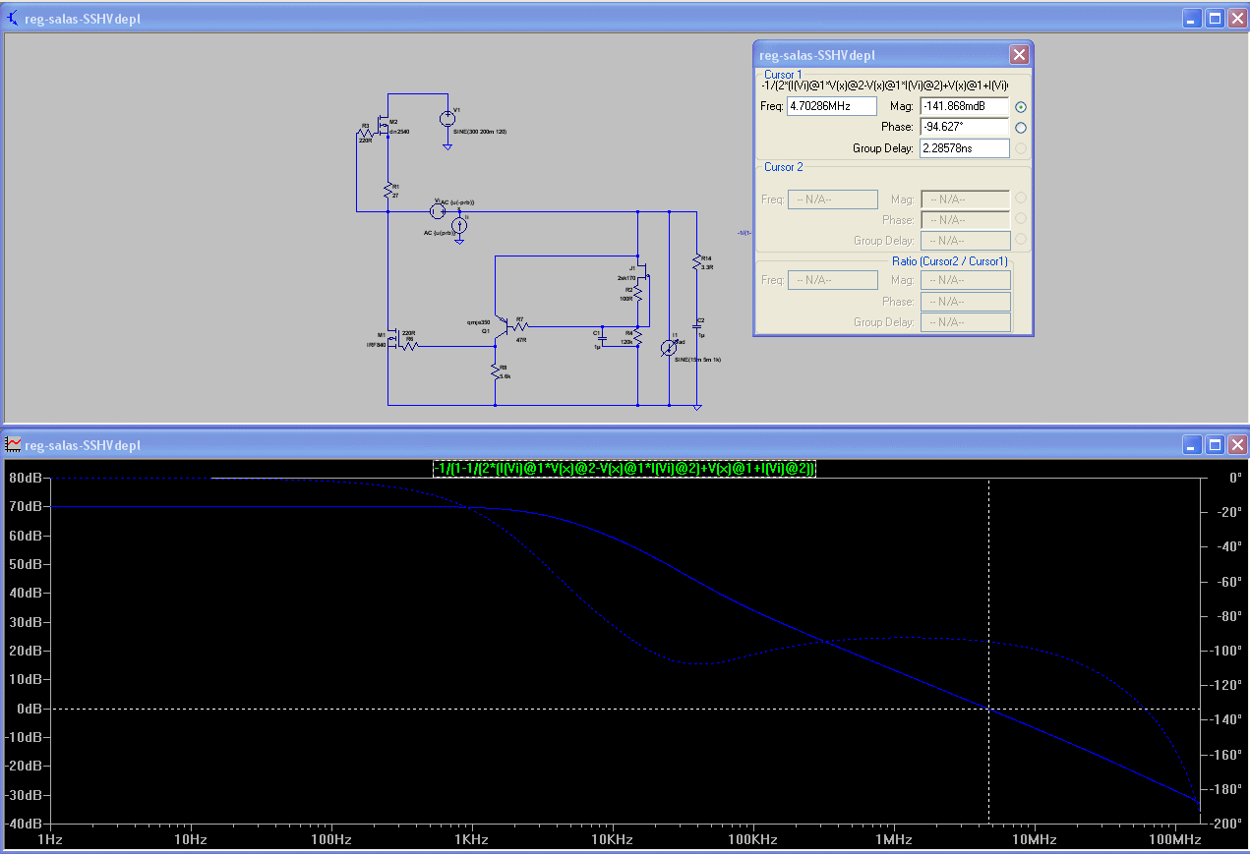This screenshot has width=1250, height=854.
Task: Click resistor R2 valued 100R
Action: [x=638, y=294]
